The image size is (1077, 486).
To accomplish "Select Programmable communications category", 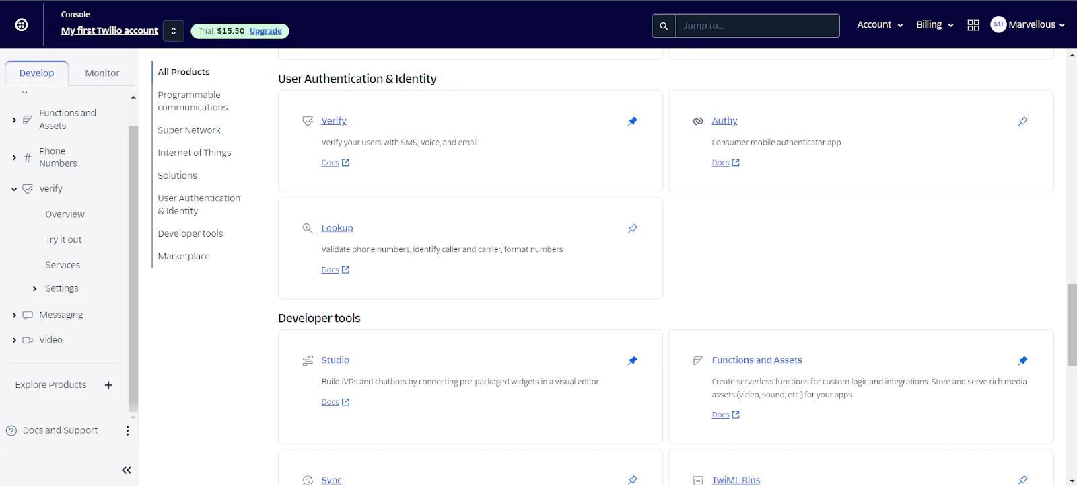I will [193, 101].
